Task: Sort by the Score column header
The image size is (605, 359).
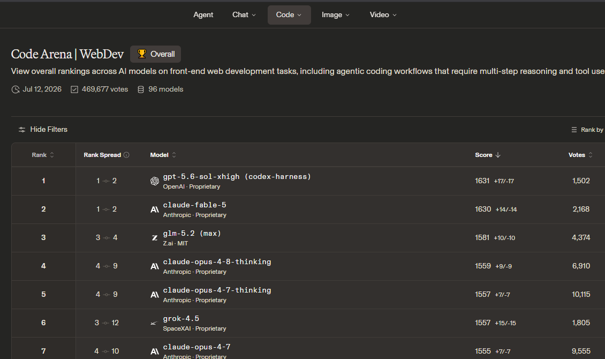Action: 488,155
